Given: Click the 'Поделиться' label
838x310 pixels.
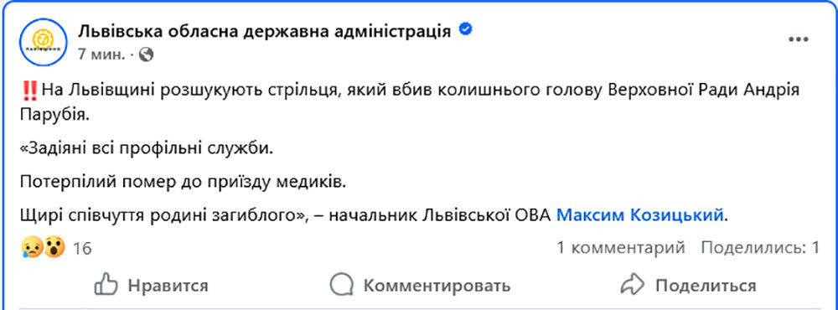Looking at the screenshot, I should 706,286.
